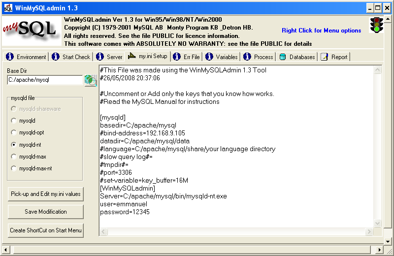Select the mysqld-max radio option
The width and height of the screenshot is (394, 256).
click(13, 157)
